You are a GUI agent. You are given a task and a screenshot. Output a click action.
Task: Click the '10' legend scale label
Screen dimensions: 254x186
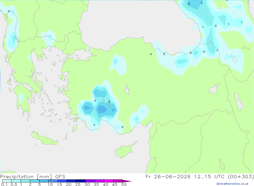50,184
